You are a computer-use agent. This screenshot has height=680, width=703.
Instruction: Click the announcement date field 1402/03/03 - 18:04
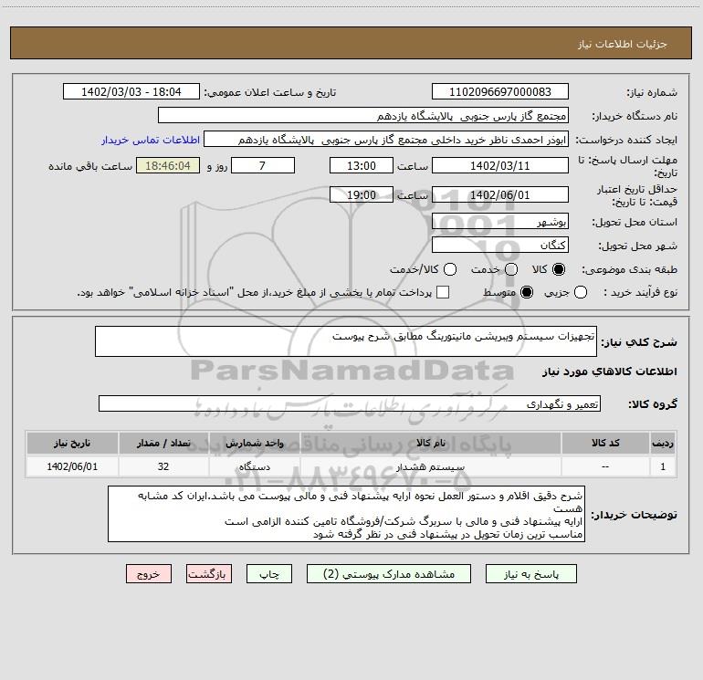(131, 91)
